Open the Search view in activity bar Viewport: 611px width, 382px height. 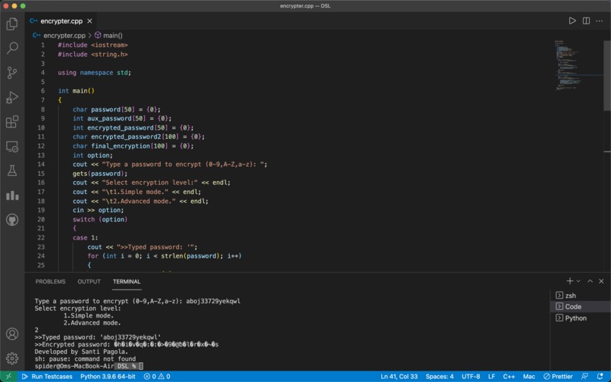tap(12, 49)
